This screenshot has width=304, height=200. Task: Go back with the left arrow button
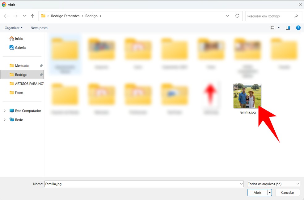point(6,16)
